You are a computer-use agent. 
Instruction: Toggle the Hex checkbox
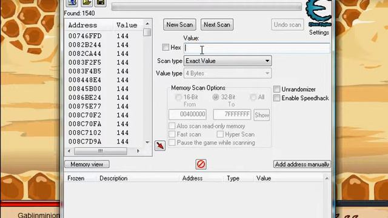[x=166, y=47]
